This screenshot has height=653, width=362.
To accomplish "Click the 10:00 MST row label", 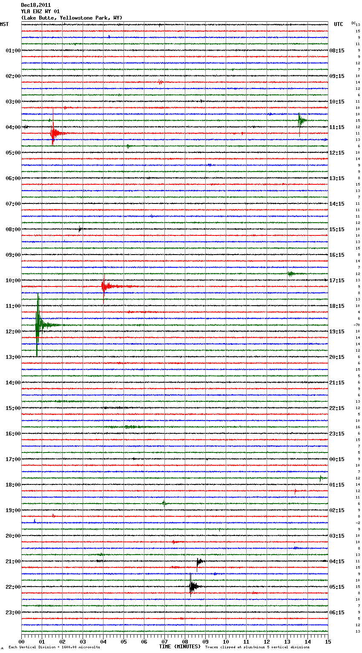I will point(13,281).
